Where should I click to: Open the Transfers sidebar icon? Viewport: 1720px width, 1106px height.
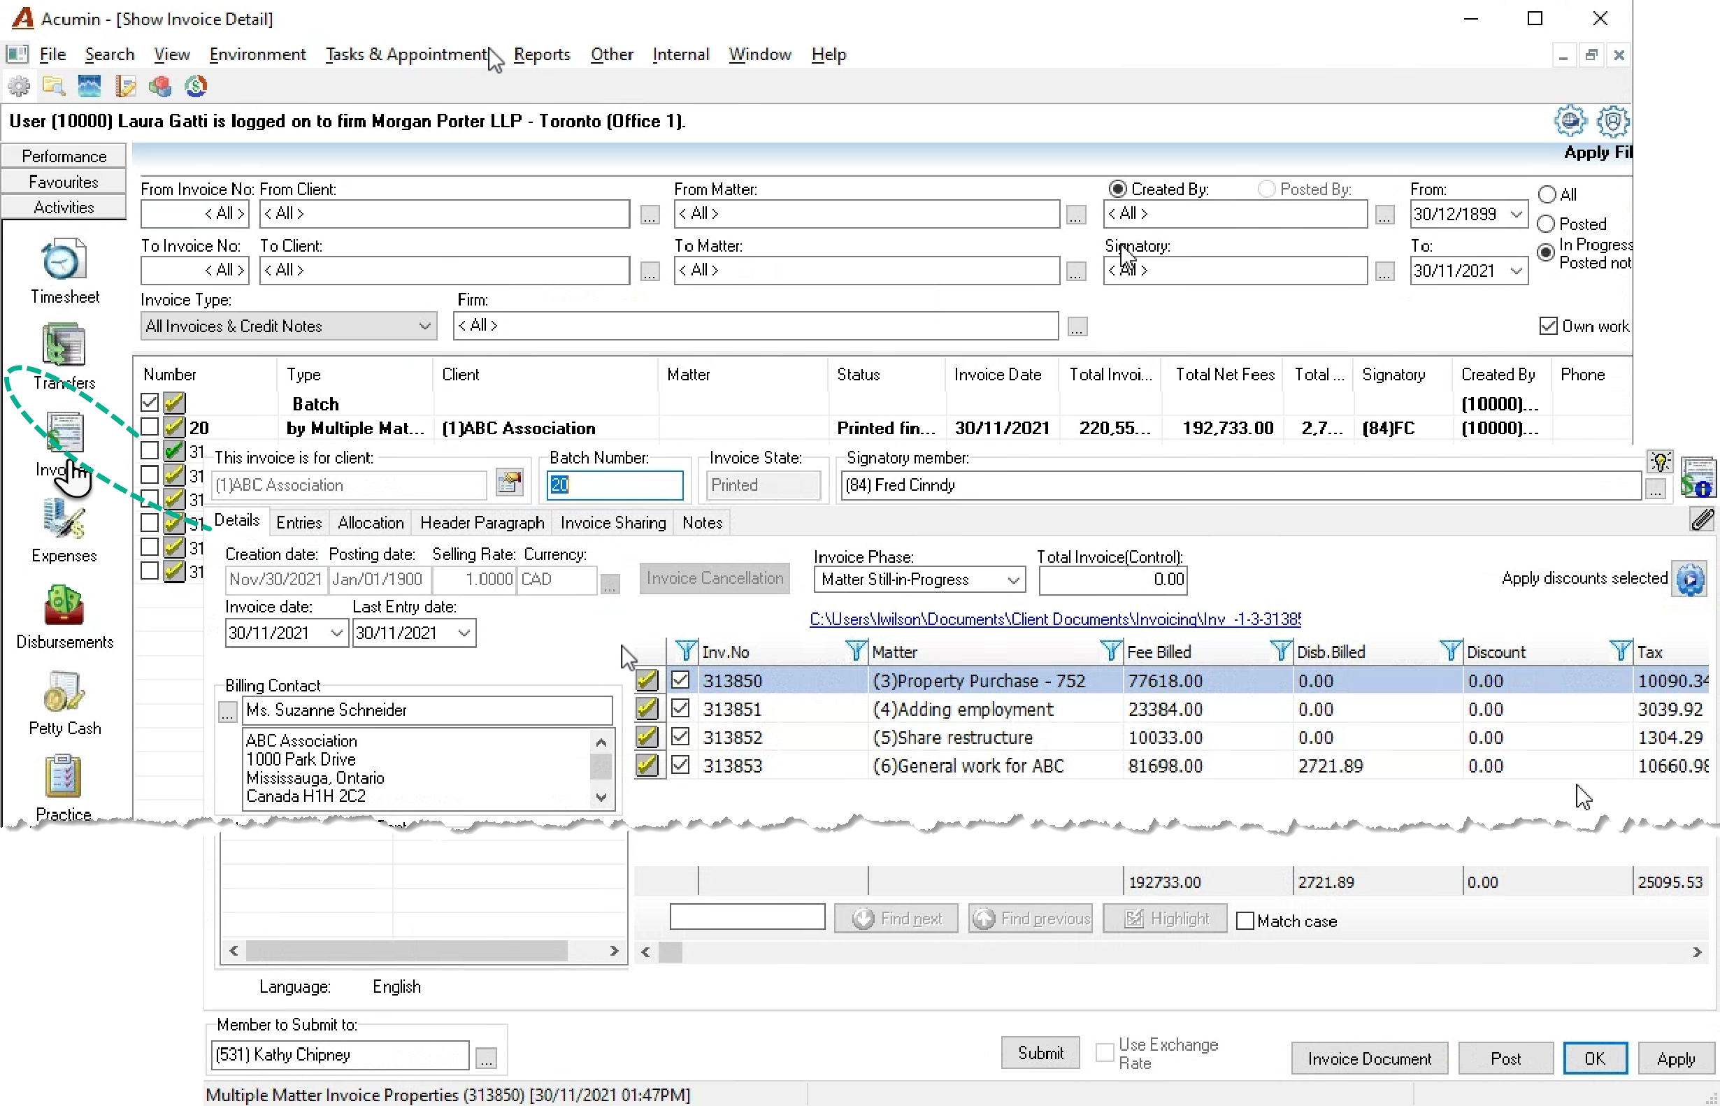pos(64,345)
